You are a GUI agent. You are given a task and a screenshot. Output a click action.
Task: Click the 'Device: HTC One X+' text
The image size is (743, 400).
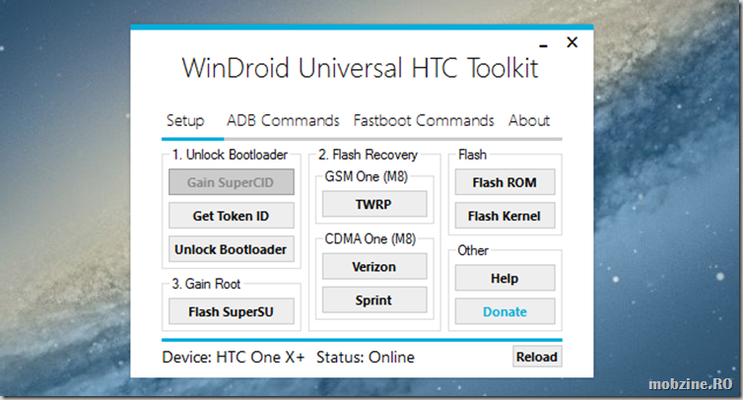click(x=234, y=357)
